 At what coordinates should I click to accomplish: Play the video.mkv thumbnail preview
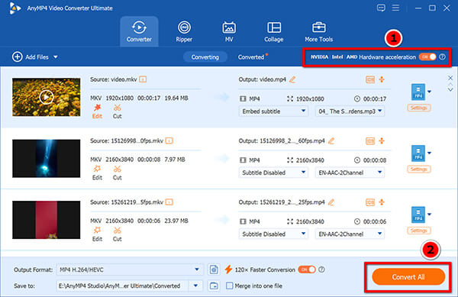pos(46,97)
